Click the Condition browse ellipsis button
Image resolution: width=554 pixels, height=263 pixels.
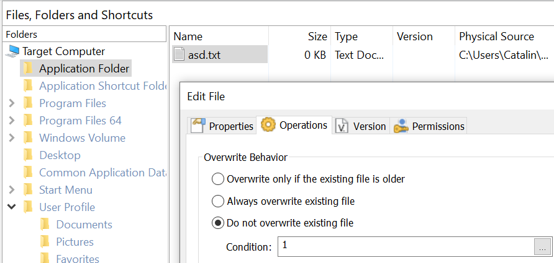pyautogui.click(x=542, y=246)
